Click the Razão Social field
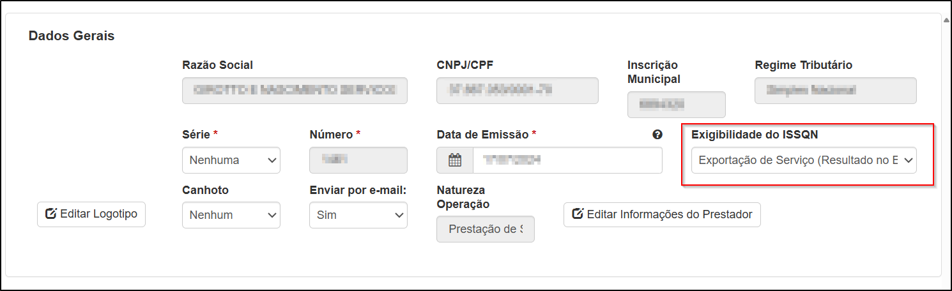Image resolution: width=952 pixels, height=291 pixels. tap(295, 91)
